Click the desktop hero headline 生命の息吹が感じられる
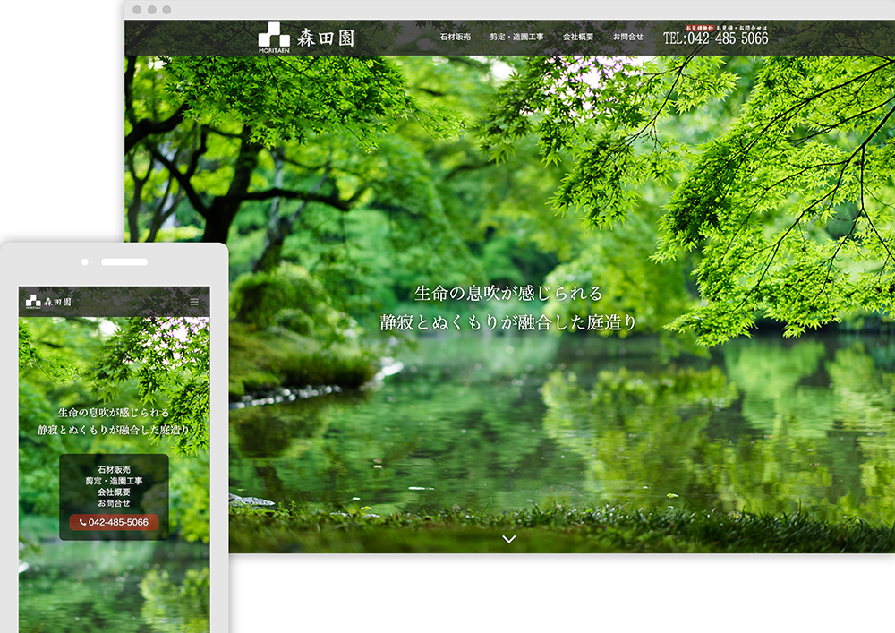The image size is (895, 633). [508, 294]
